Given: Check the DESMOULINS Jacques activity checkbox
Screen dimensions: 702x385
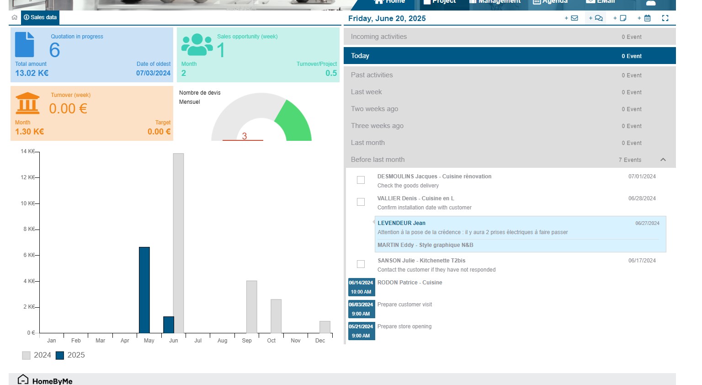Looking at the screenshot, I should click(x=361, y=180).
